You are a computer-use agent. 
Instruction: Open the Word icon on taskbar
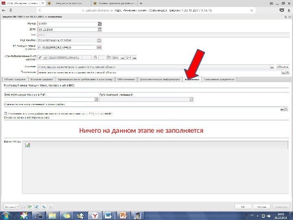point(109,216)
